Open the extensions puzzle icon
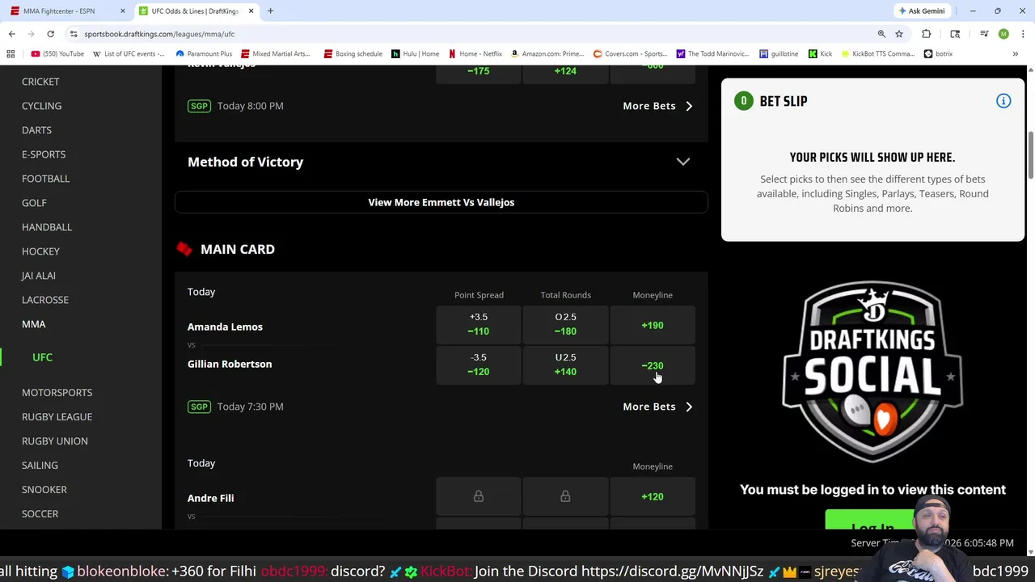 tap(927, 34)
